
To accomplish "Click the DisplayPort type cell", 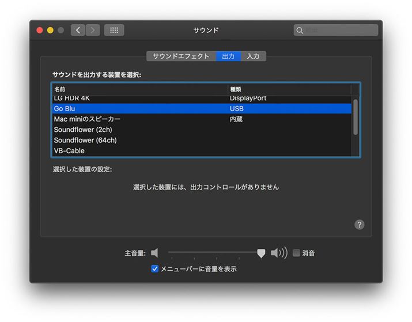I will click(248, 99).
